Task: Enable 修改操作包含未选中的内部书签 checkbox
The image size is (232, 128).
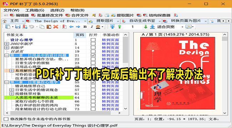Action: pos(6,119)
